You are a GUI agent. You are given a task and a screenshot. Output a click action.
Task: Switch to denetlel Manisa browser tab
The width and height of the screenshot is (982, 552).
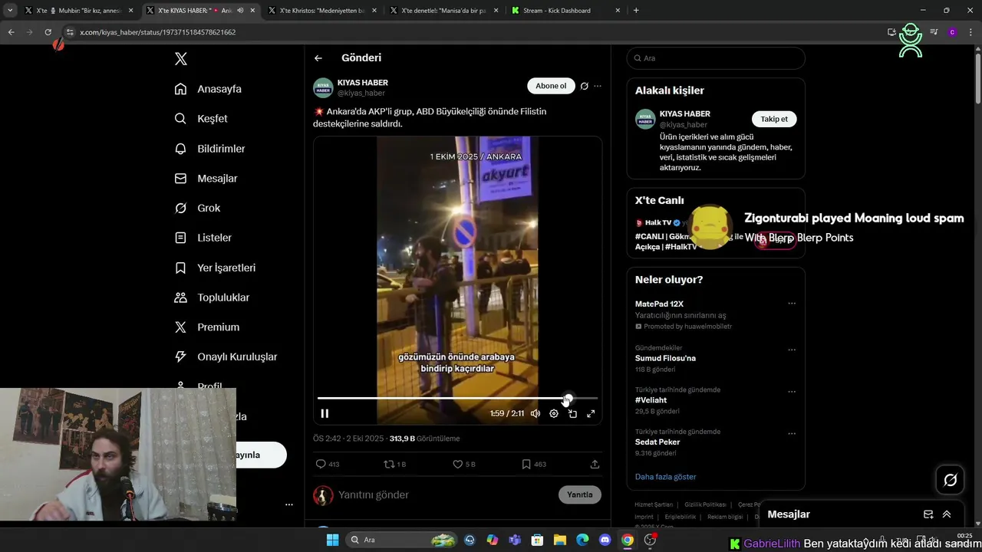443,11
